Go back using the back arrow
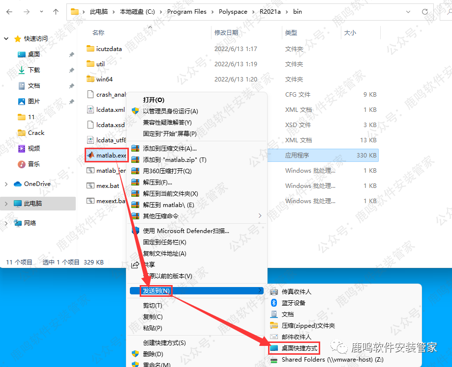452x367 pixels. pos(9,12)
